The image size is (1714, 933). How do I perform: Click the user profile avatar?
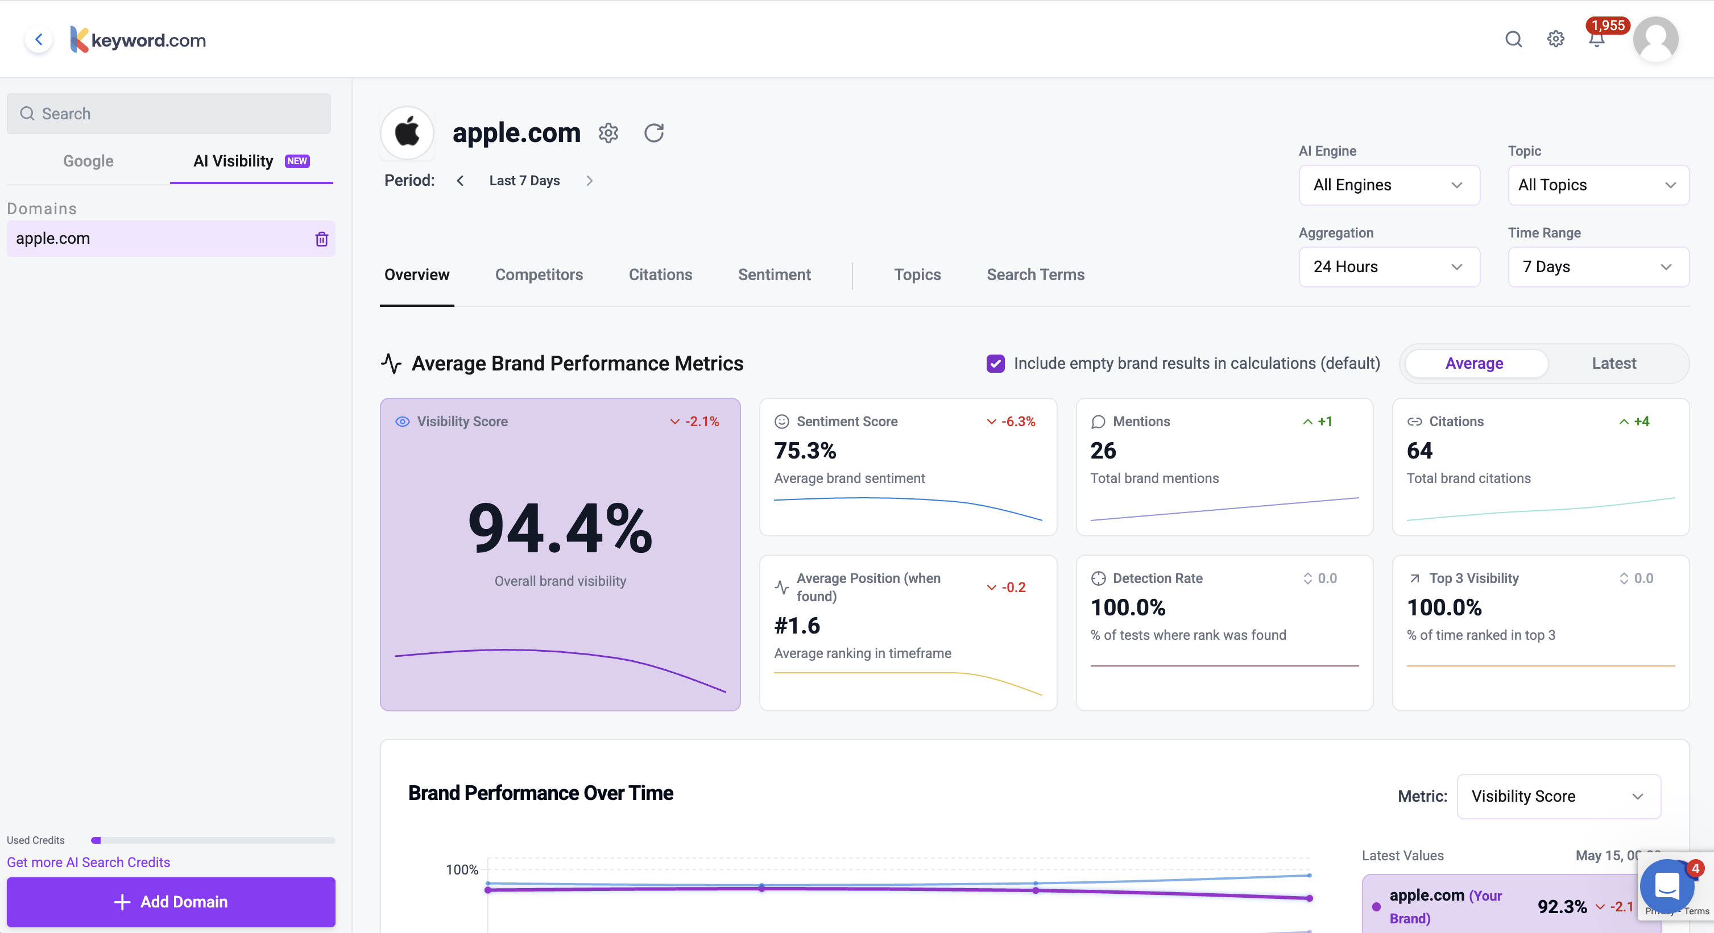1655,39
